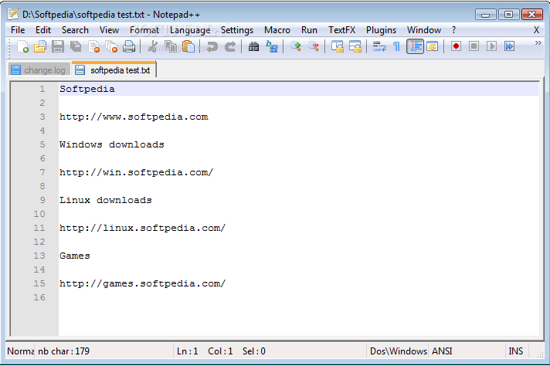This screenshot has width=550, height=366.
Task: Open the Search menu
Action: [75, 30]
